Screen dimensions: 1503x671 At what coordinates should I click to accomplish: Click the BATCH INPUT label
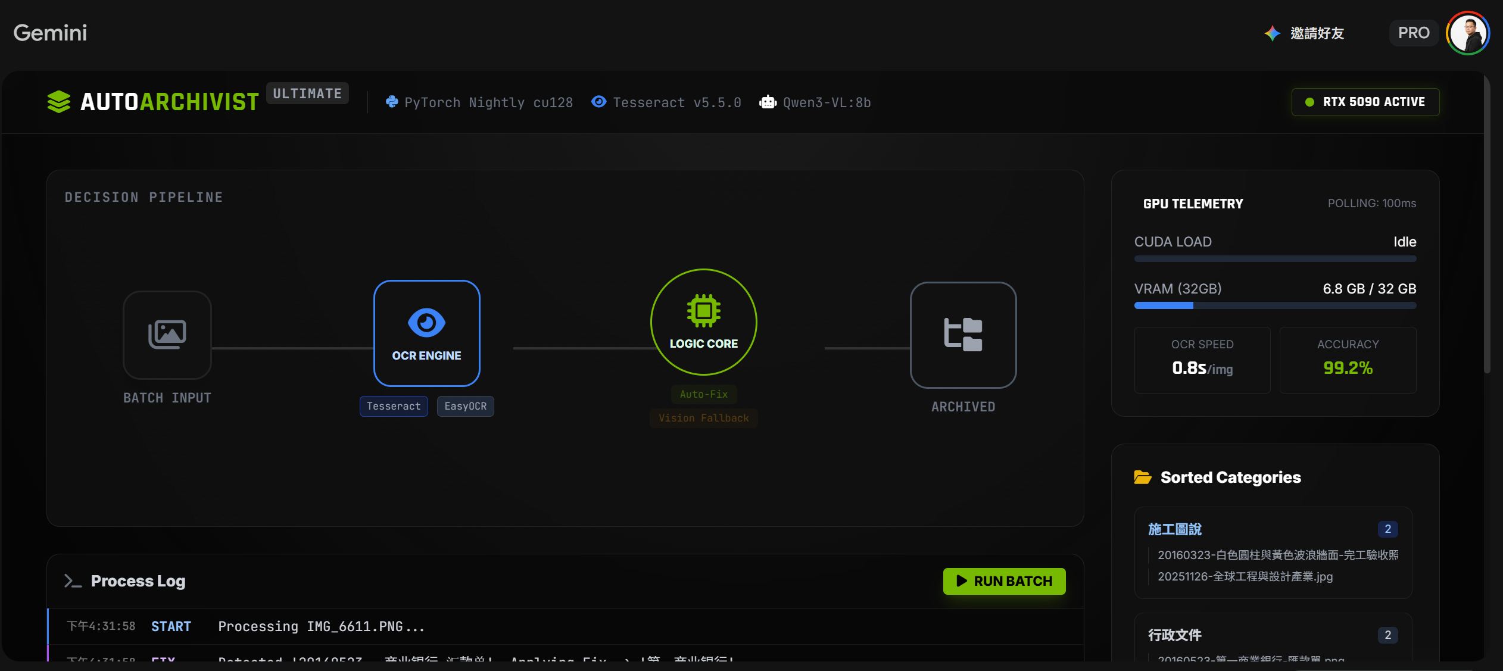tap(167, 398)
